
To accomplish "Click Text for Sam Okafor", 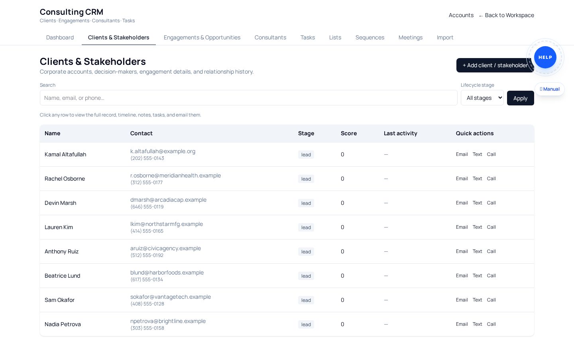I will click(x=477, y=300).
